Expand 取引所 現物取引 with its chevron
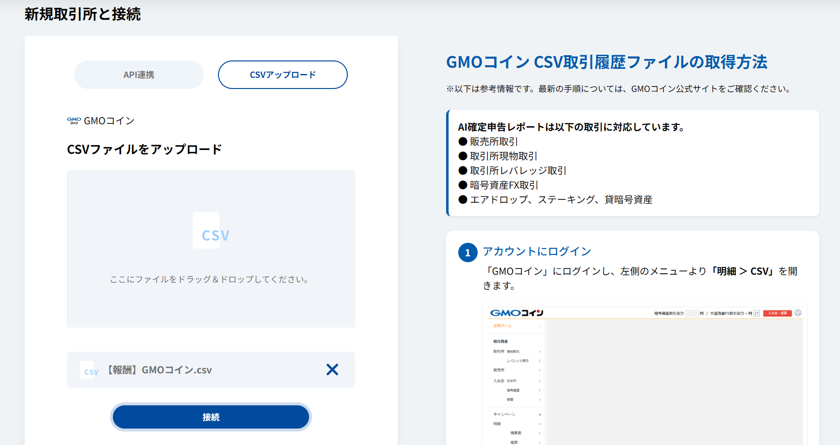This screenshot has width=840, height=445. (539, 352)
